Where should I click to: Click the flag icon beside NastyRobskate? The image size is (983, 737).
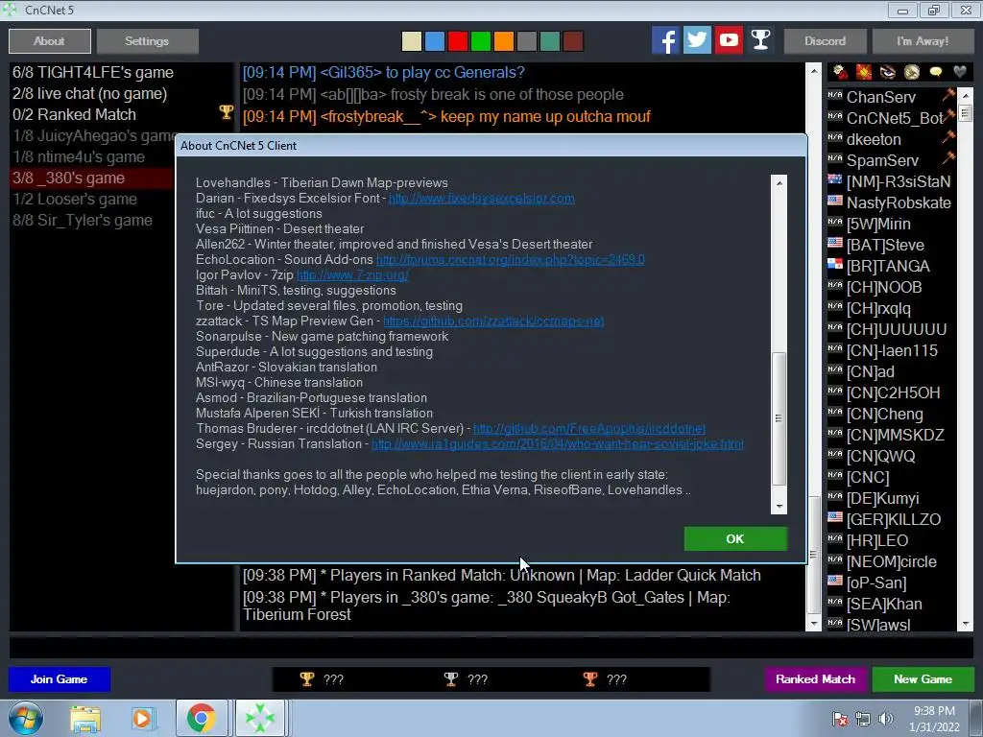[x=835, y=201]
